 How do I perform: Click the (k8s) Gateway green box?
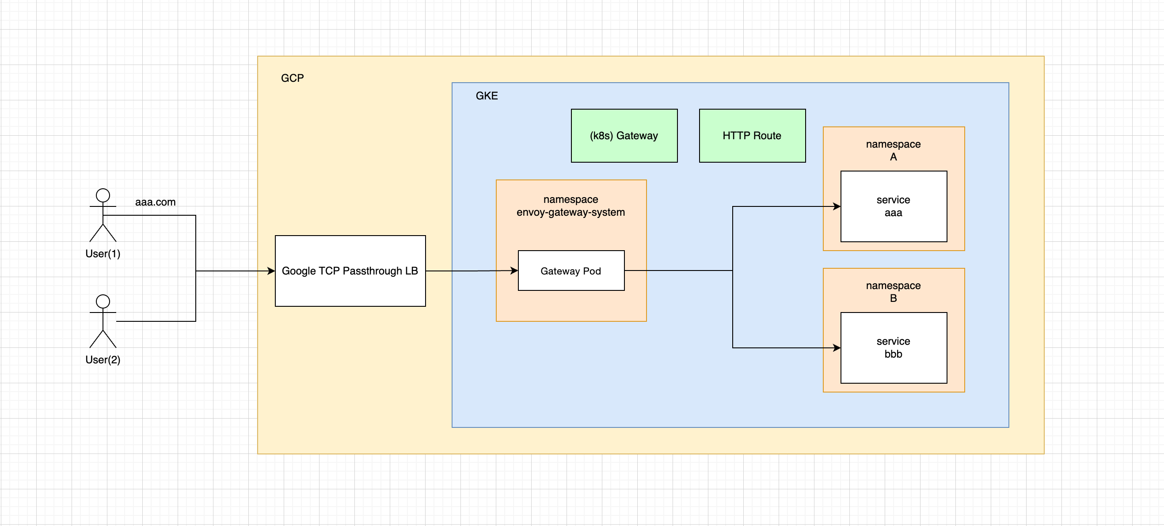click(x=624, y=136)
